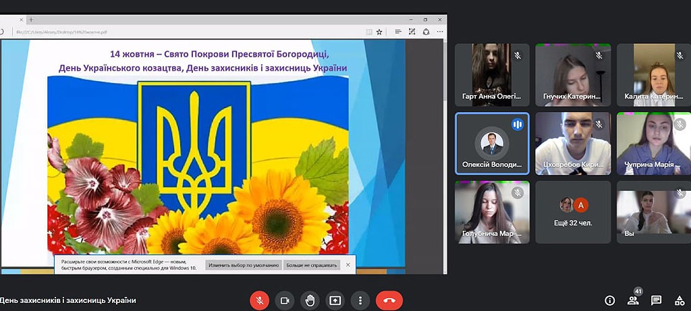The image size is (691, 311).
Task: Open the Edge Hub favorites list icon
Action: [x=397, y=31]
